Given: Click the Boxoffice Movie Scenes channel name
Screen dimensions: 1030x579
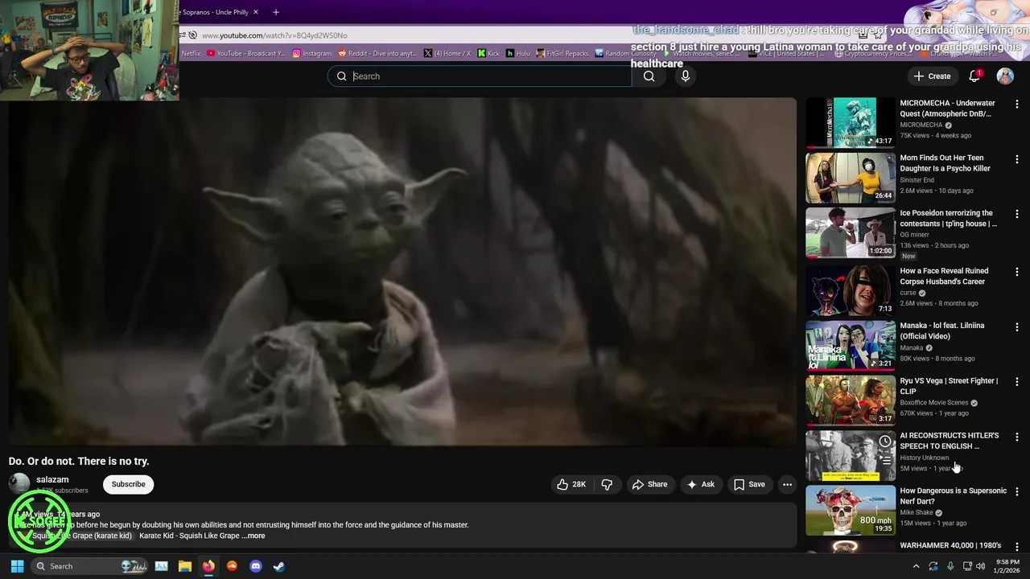Looking at the screenshot, I should pyautogui.click(x=934, y=403).
